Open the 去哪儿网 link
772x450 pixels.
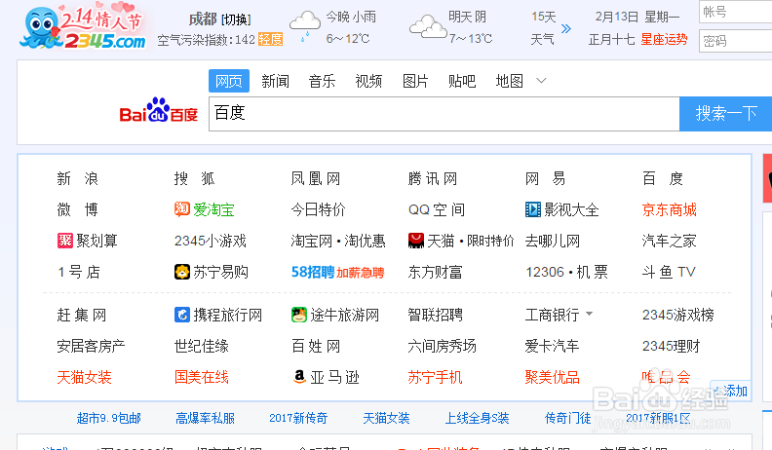point(553,241)
